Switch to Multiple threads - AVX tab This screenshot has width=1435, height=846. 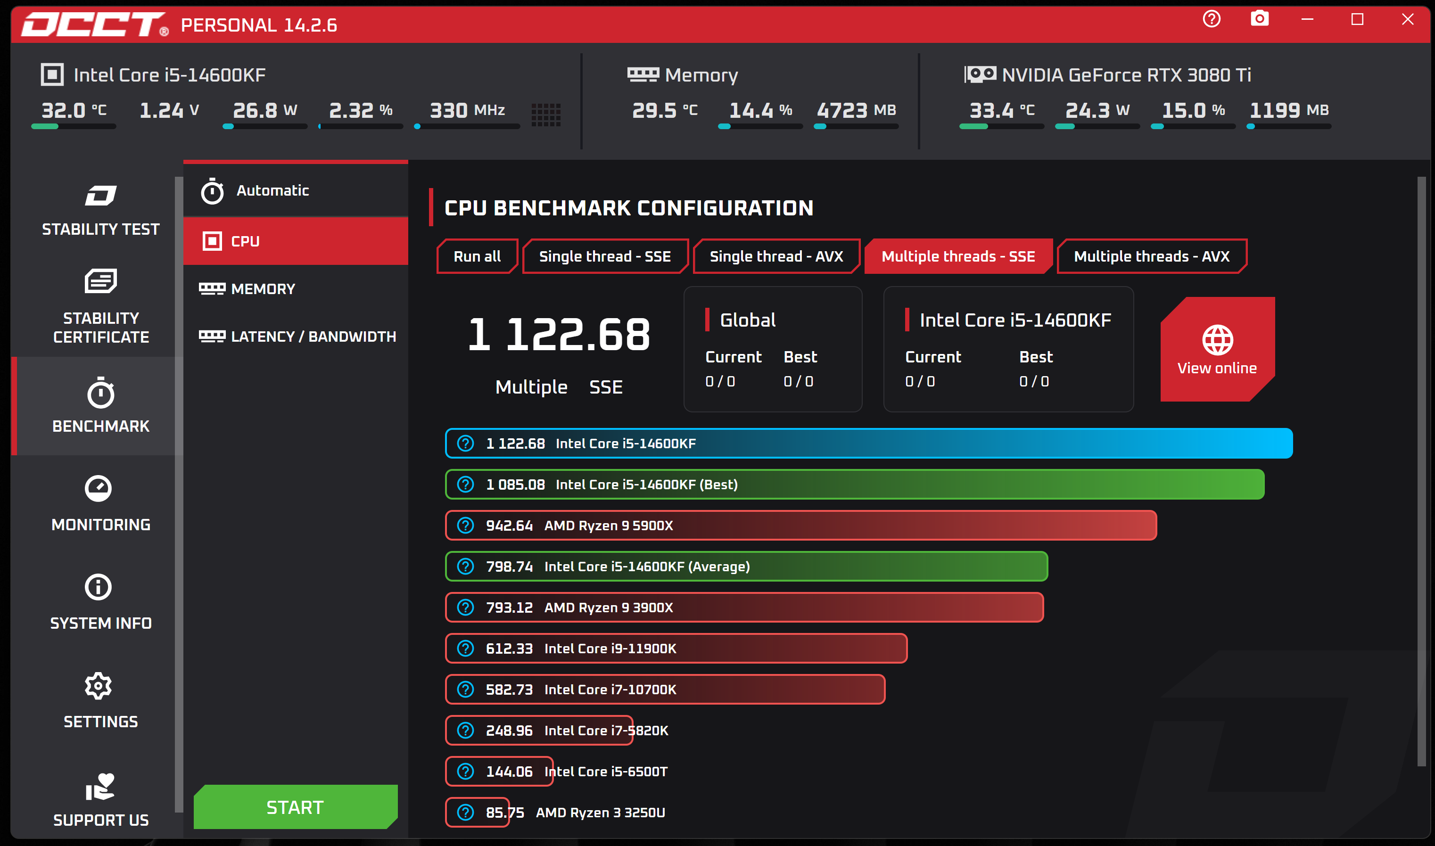tap(1151, 256)
